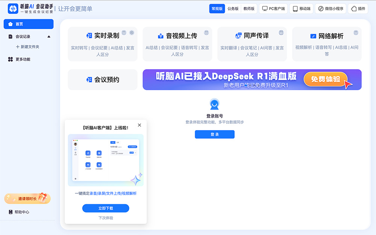This screenshot has height=235, width=376.
Task: Click the save icon on 音视频上传 card
Action: [206, 33]
